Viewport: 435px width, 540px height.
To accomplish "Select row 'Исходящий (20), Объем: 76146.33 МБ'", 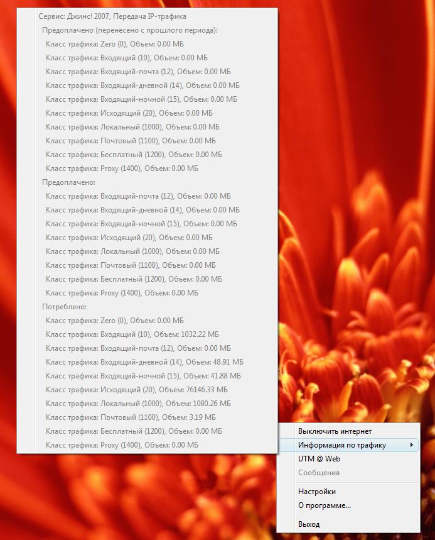I will [147, 390].
